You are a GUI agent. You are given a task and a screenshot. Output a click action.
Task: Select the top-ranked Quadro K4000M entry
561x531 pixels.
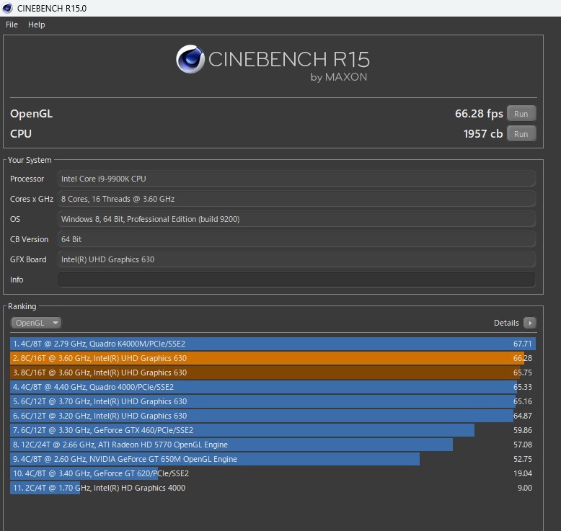tap(273, 344)
